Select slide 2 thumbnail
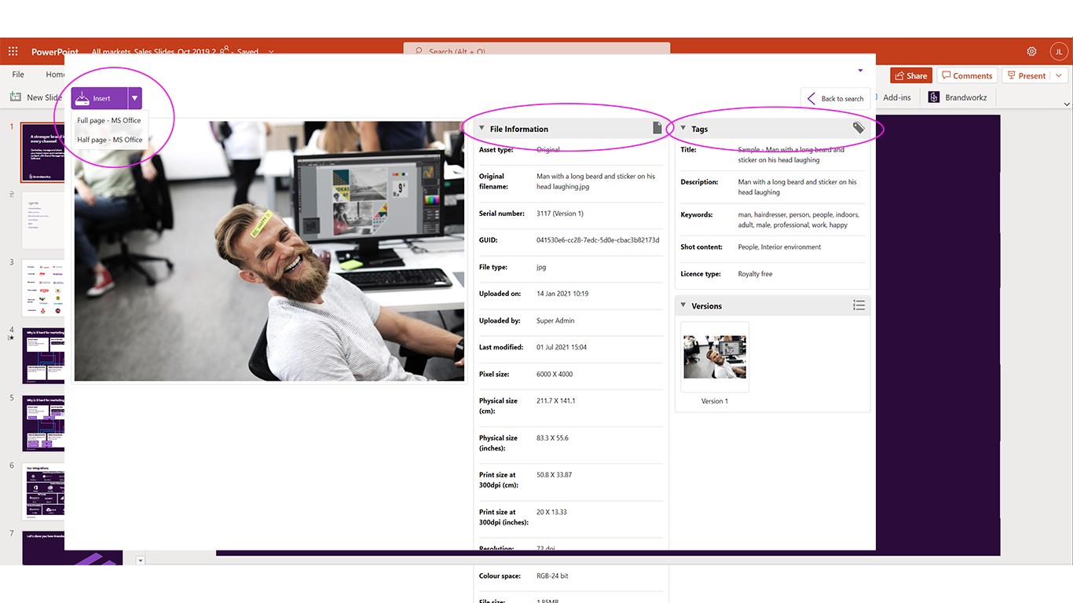Image resolution: width=1073 pixels, height=603 pixels. point(43,221)
